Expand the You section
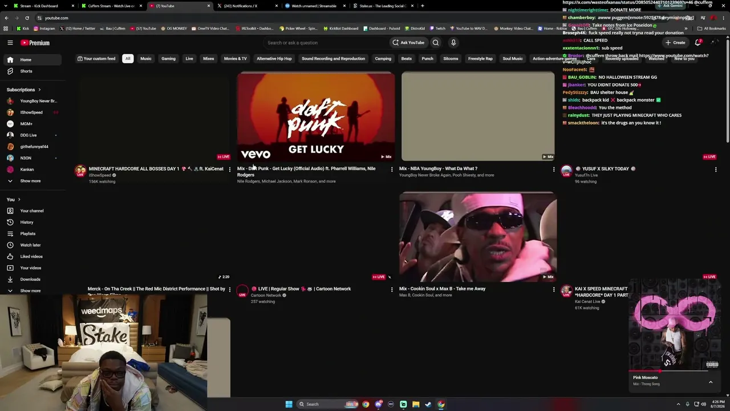The image size is (730, 411). (14, 199)
